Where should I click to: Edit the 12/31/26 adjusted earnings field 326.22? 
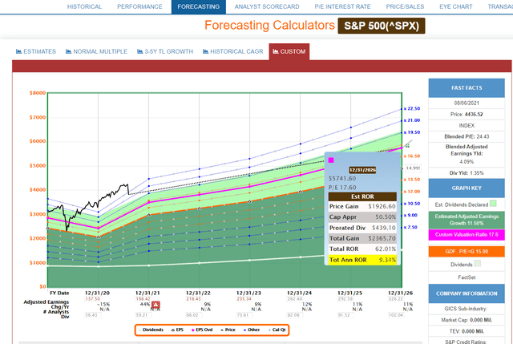coord(396,299)
